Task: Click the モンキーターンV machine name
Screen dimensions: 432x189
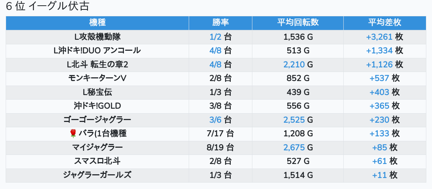Action: point(97,78)
